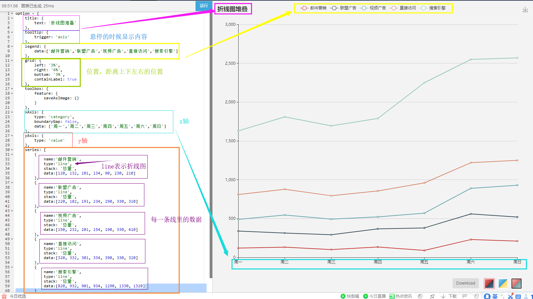Click the 图表已生成, 25ms status message
This screenshot has height=299, width=533.
pyautogui.click(x=37, y=6)
